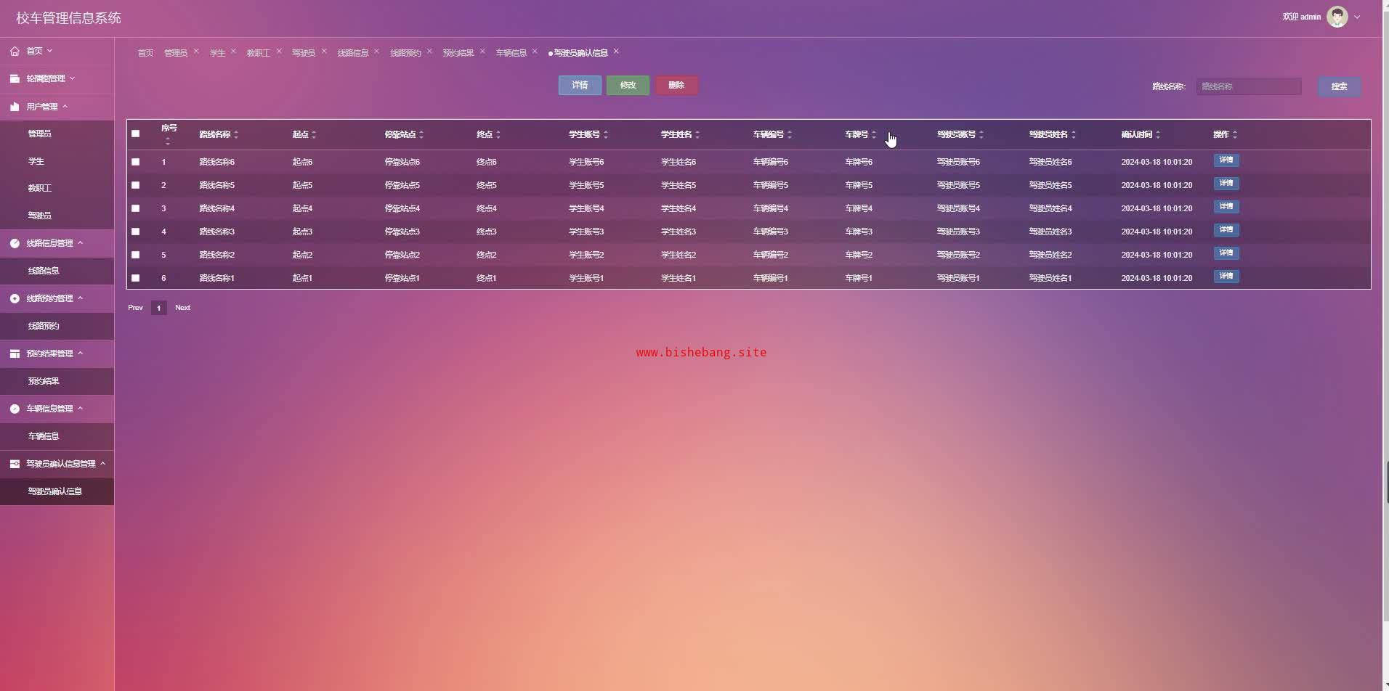Sort table by 路线名称 column arrows
Image resolution: width=1389 pixels, height=691 pixels.
click(236, 134)
